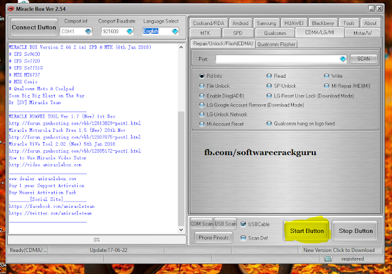Click the Ready(CDMA/... status text
This screenshot has height=274, width=392.
28,250
